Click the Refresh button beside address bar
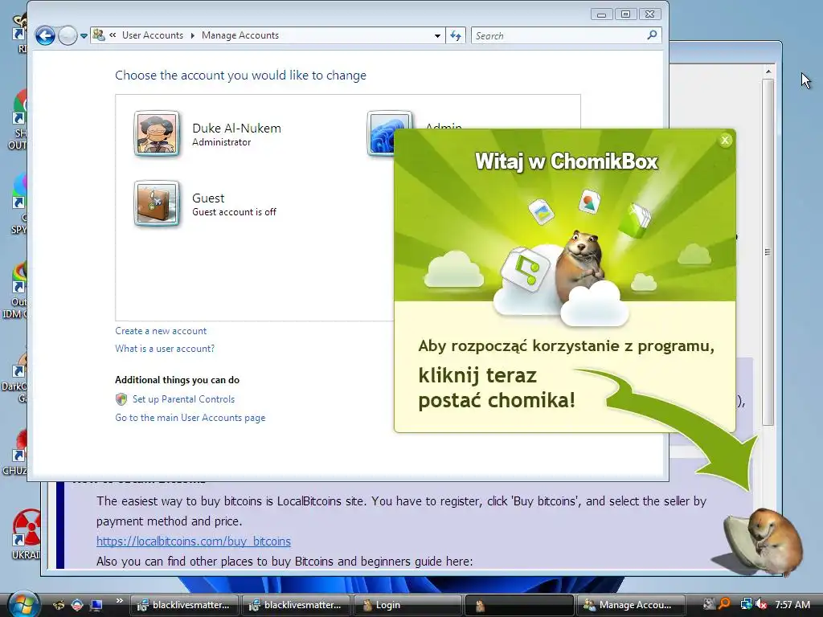823x617 pixels. (x=456, y=35)
